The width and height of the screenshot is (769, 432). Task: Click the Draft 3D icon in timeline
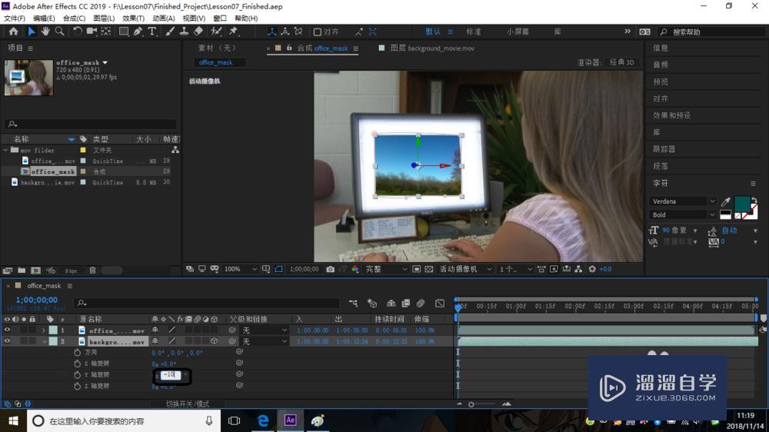372,304
